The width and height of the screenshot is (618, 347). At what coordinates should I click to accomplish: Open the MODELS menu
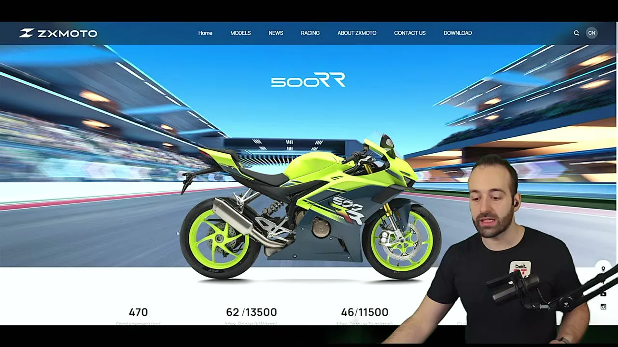[240, 33]
